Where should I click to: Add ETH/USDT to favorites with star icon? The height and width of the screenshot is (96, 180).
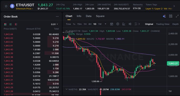pyautogui.click(x=6, y=6)
